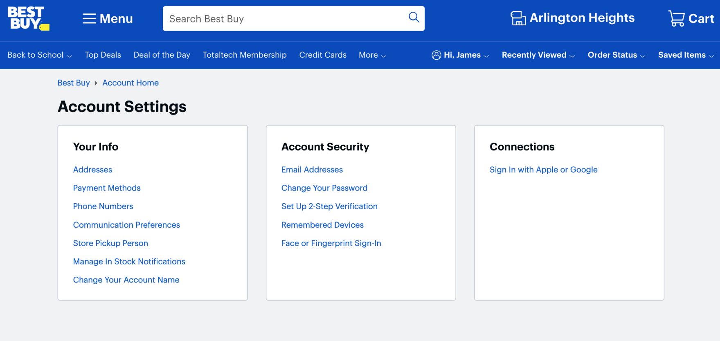The width and height of the screenshot is (720, 341).
Task: Click Set Up 2-Step Verification
Action: [x=329, y=206]
